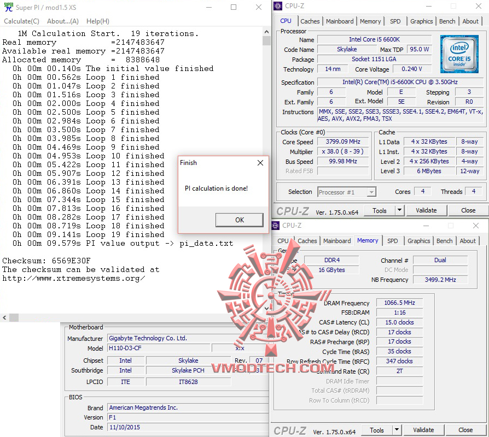Image resolution: width=489 pixels, height=437 pixels.
Task: Click the top CPU-Z window title icon
Action: 277,6
